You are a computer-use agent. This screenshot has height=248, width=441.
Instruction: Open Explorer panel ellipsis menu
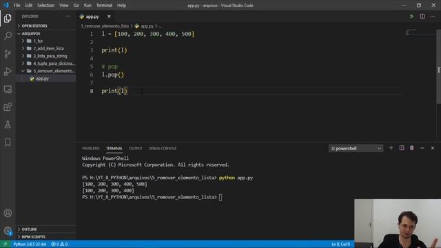(68, 17)
